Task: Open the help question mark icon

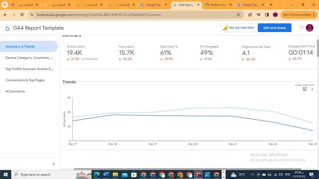Action: point(302,27)
